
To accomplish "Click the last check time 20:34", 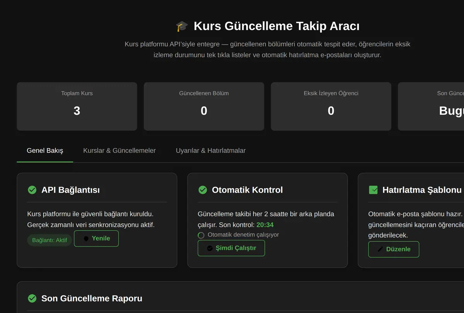I will pos(265,225).
